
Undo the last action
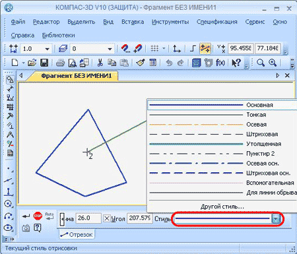coord(169,63)
